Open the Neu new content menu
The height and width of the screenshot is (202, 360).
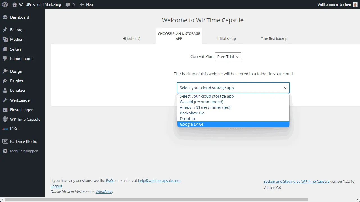pyautogui.click(x=89, y=4)
